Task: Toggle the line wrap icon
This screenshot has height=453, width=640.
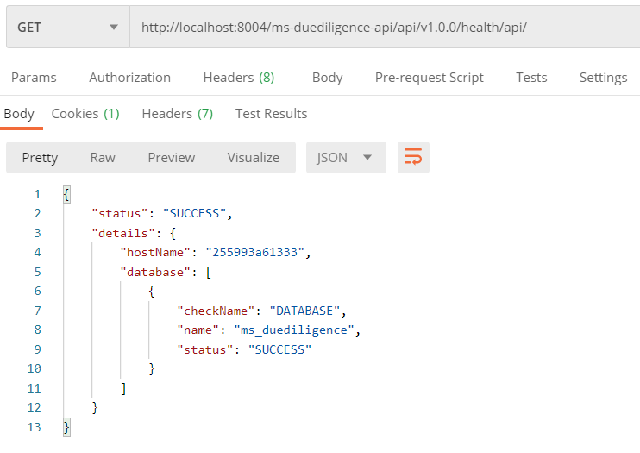Action: click(413, 157)
